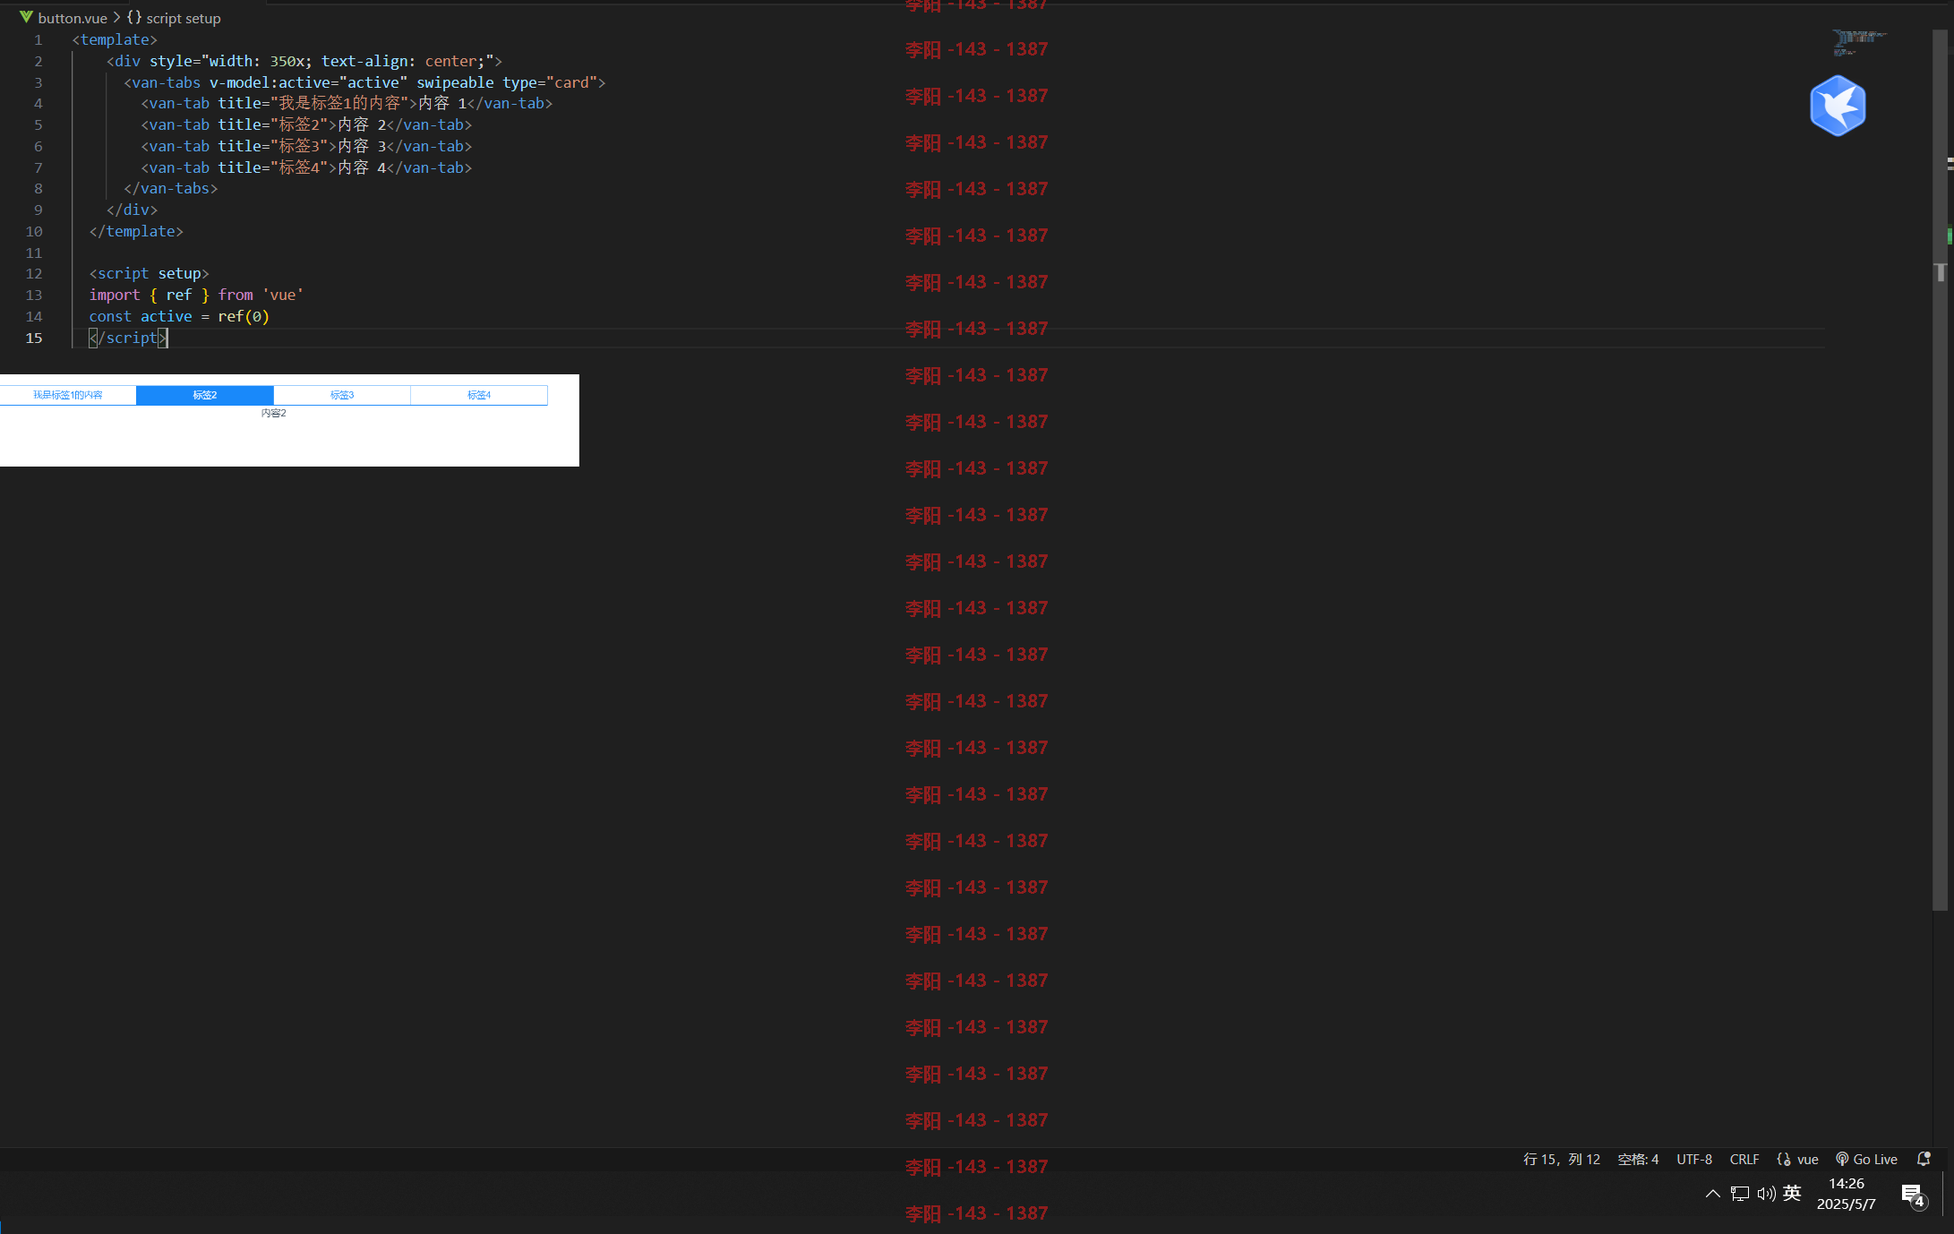
Task: Expand breadcrumb chevron after button.vue
Action: tap(116, 17)
